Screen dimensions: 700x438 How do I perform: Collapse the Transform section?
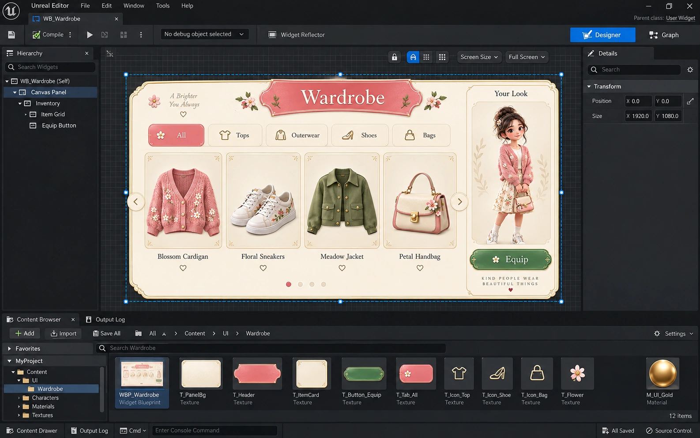[589, 87]
